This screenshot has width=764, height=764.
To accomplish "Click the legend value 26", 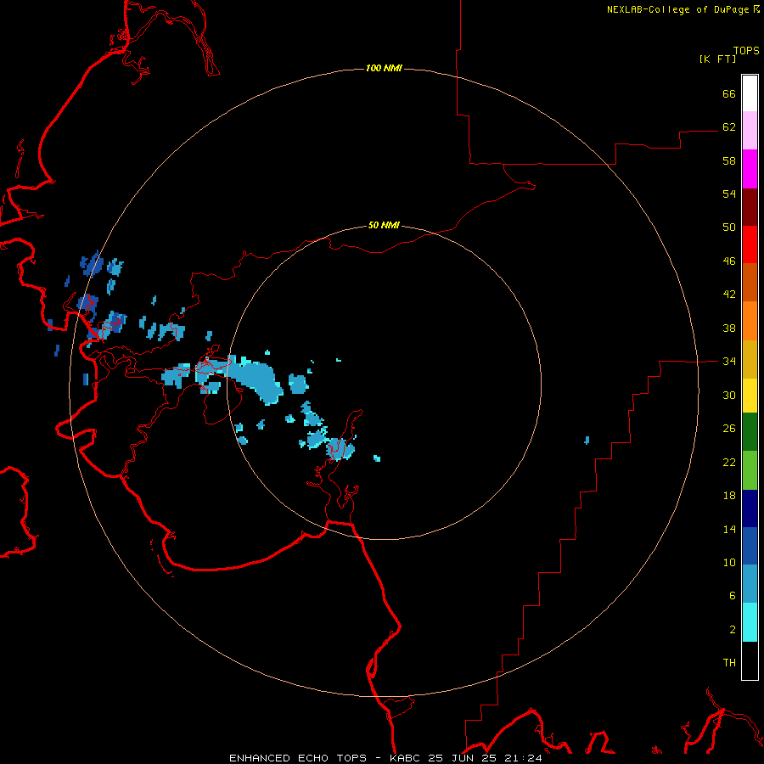I will pyautogui.click(x=729, y=429).
